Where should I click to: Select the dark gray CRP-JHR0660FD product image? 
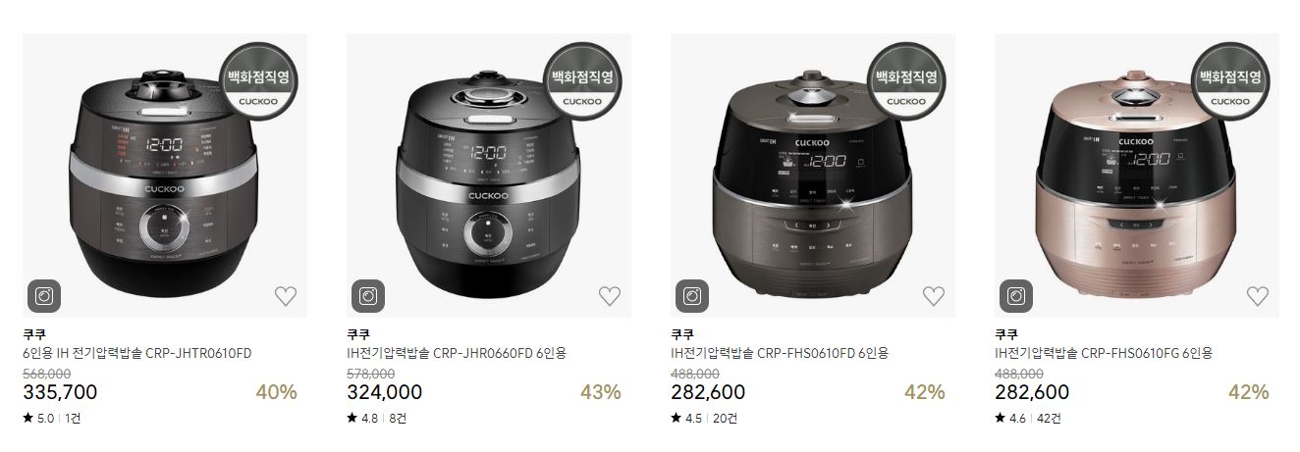(x=488, y=176)
